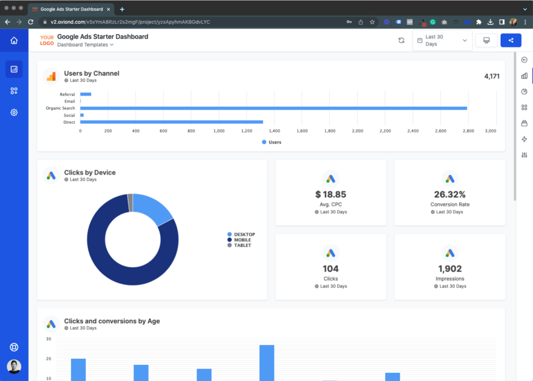The image size is (533, 381).
Task: Open the user profile avatar
Action: pyautogui.click(x=14, y=366)
